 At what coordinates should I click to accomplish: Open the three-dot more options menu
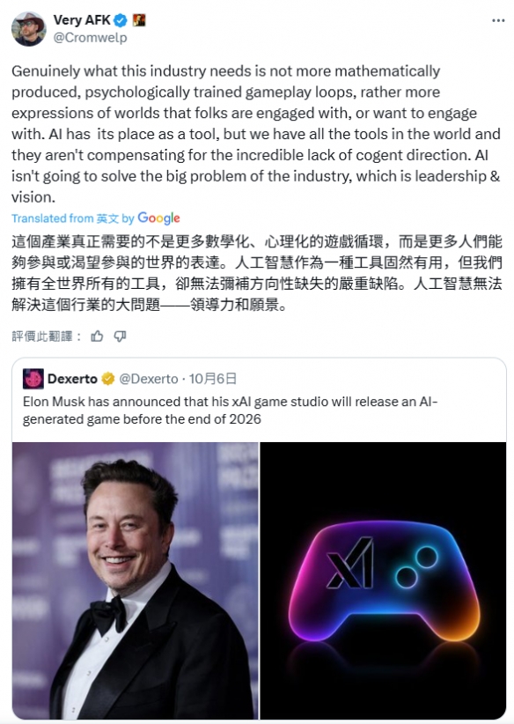coord(498,21)
